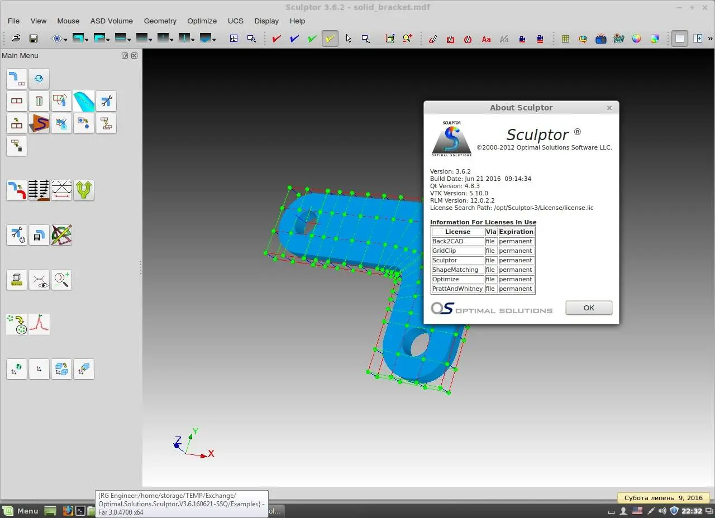Toggle the highlighted yellow checkmark
Viewport: 715px width, 518px height.
pos(330,39)
